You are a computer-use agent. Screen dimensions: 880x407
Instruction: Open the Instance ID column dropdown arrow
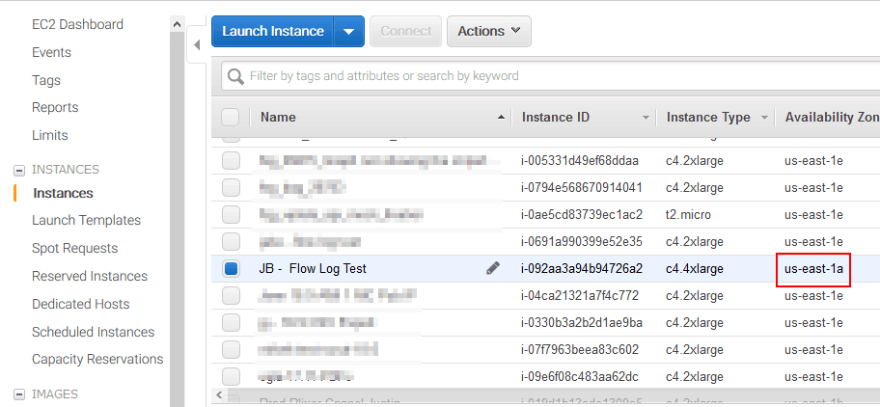click(x=646, y=118)
